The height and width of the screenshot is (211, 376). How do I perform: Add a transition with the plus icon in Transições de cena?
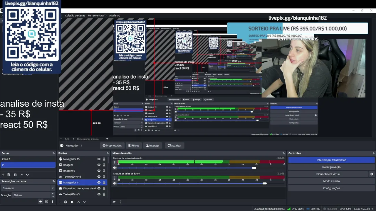coord(41,201)
